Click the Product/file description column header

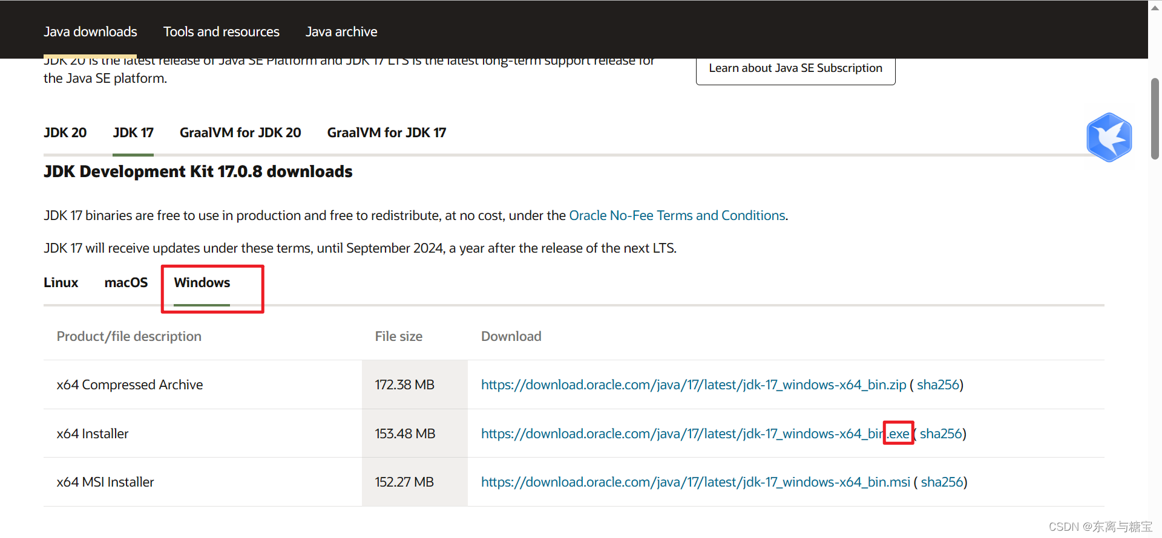129,336
